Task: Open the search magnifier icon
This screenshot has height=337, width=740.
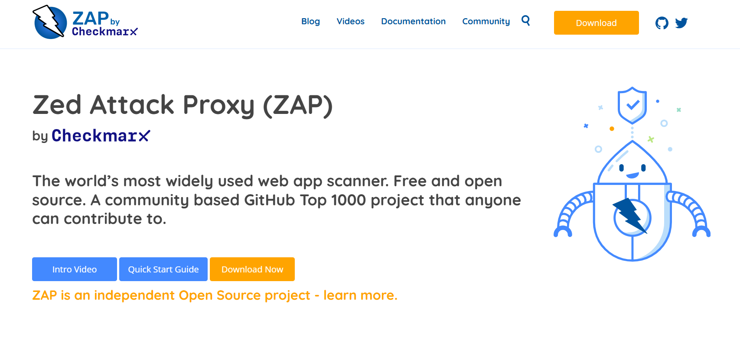Action: [x=525, y=20]
